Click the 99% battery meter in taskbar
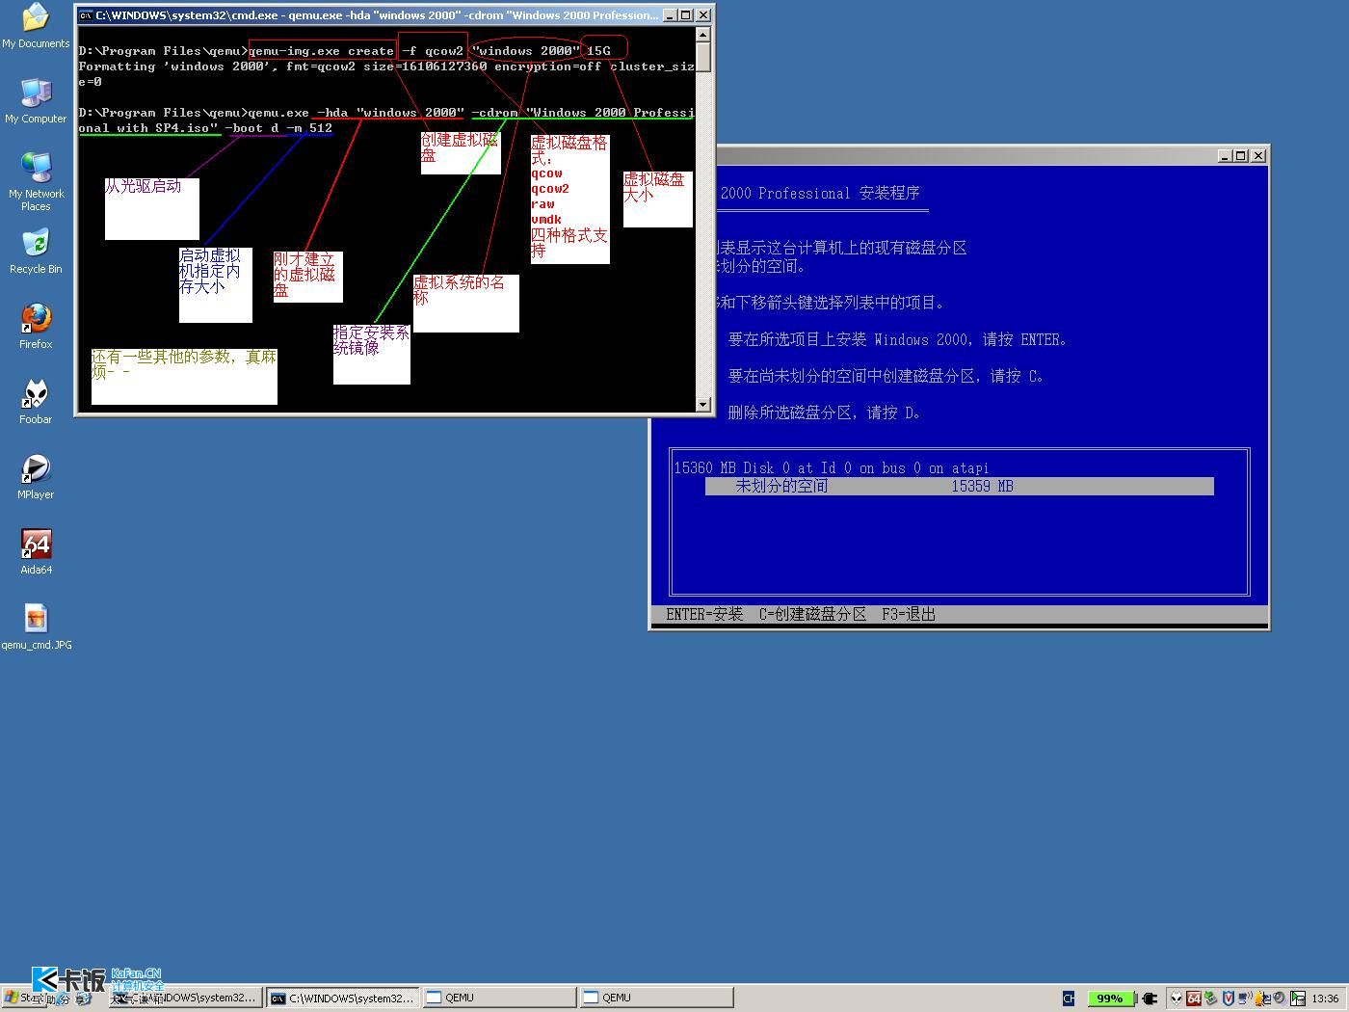The width and height of the screenshot is (1349, 1012). tap(1110, 999)
